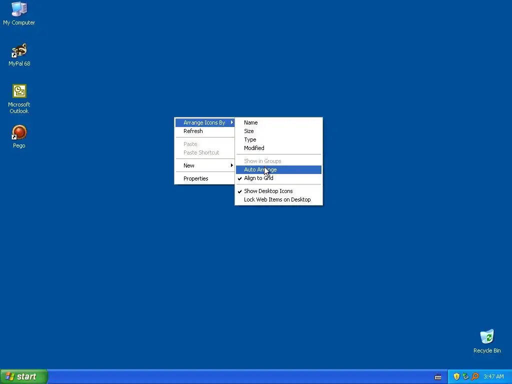Select the MyPal 68 browser shortcut

[19, 54]
